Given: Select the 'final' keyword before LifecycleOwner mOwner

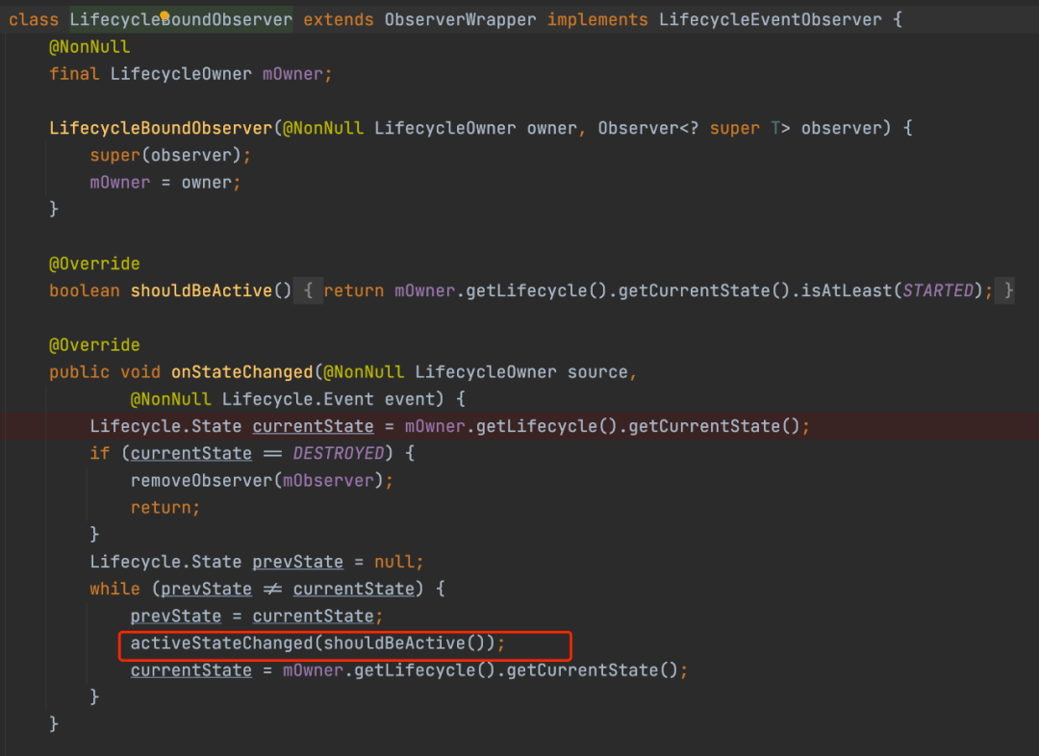Looking at the screenshot, I should 74,74.
